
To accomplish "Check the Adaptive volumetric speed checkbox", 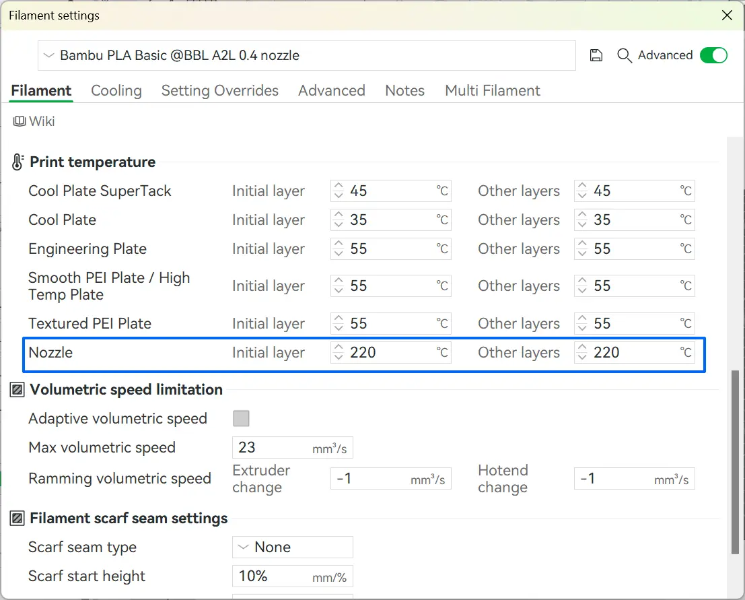I will pos(241,418).
